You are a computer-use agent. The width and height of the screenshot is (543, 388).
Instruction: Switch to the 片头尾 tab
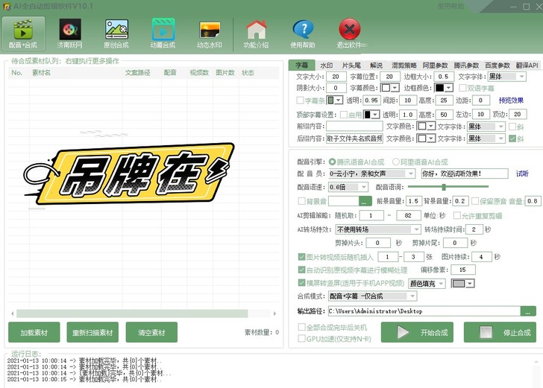(x=351, y=66)
